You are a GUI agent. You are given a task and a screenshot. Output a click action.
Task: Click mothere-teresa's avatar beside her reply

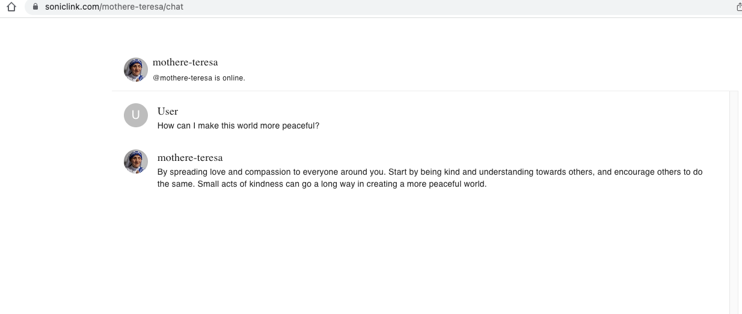(136, 162)
